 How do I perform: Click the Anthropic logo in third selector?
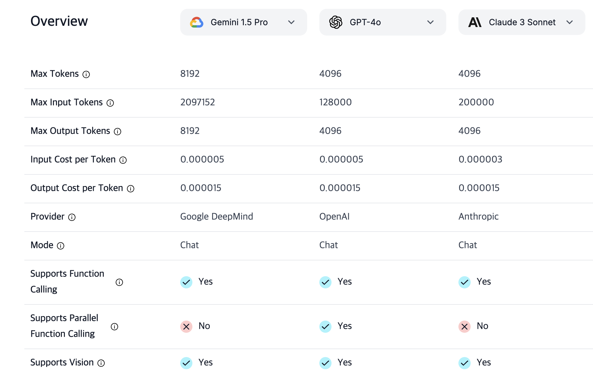click(475, 22)
